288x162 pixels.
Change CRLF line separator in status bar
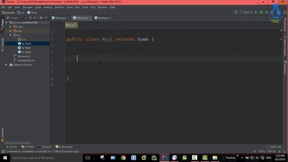point(261,151)
